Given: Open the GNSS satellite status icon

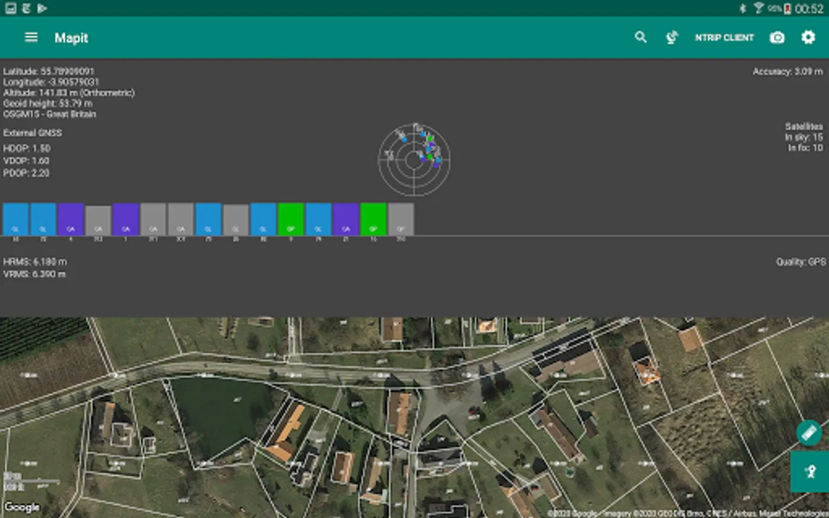Looking at the screenshot, I should [x=672, y=37].
